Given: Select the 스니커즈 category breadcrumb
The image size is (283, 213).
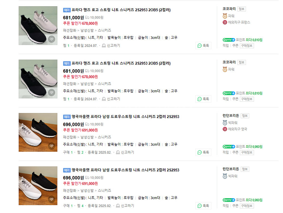Looking at the screenshot, I should coord(104,30).
